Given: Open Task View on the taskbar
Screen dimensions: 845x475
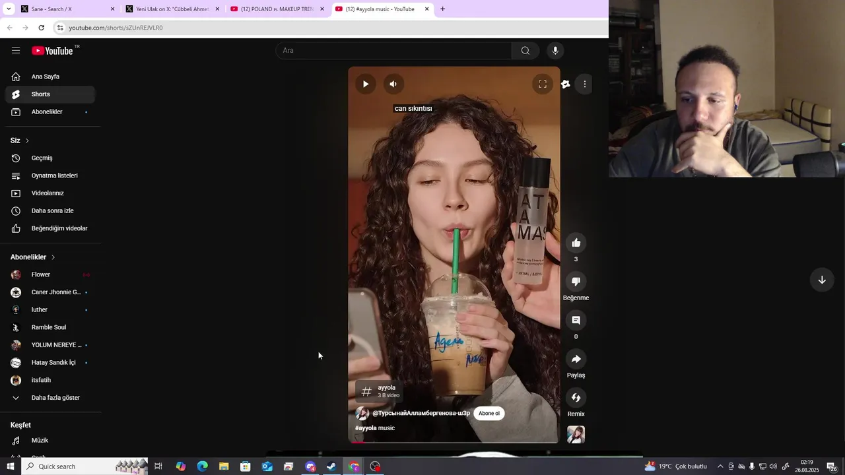Looking at the screenshot, I should (158, 466).
